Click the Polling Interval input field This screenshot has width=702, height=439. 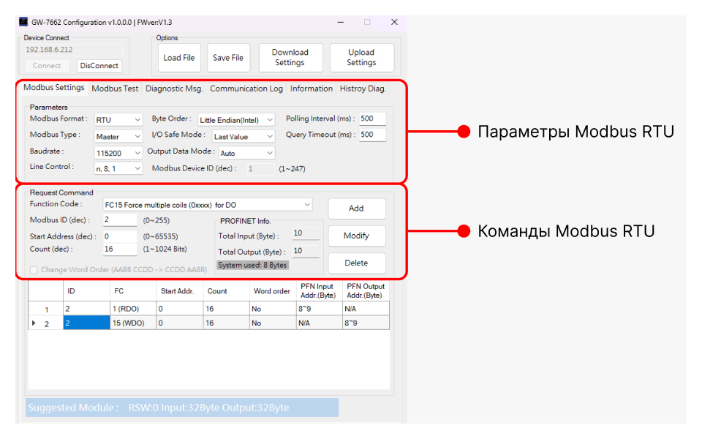coord(372,119)
